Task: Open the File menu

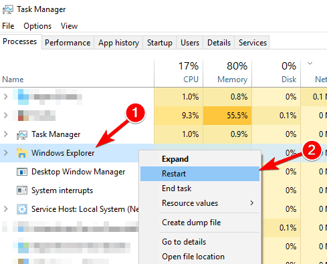Action: point(8,26)
